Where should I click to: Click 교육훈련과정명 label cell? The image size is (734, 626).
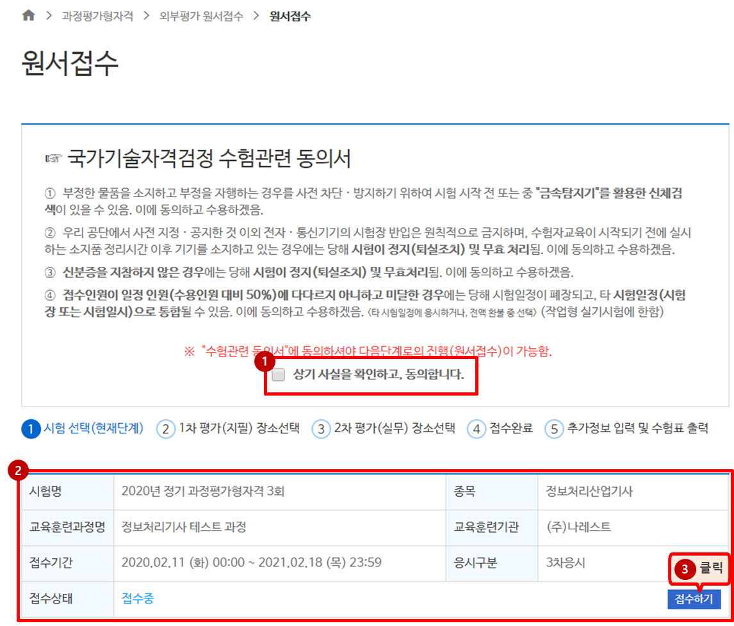coord(68,527)
